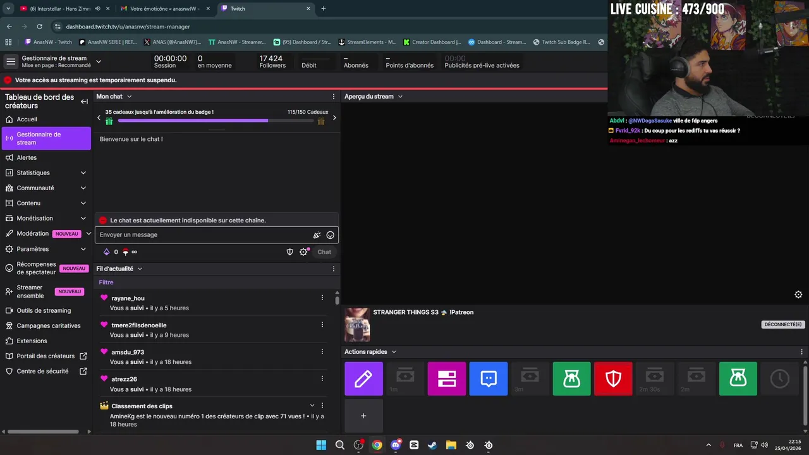Expand Gestionnaire de stream layout dropdown

[98, 61]
